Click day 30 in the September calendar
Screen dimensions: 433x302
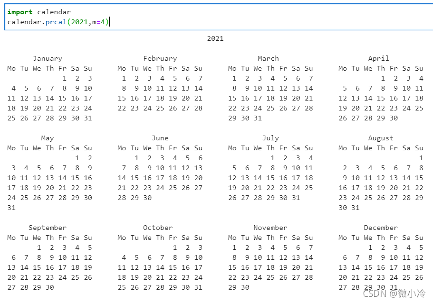click(50, 287)
